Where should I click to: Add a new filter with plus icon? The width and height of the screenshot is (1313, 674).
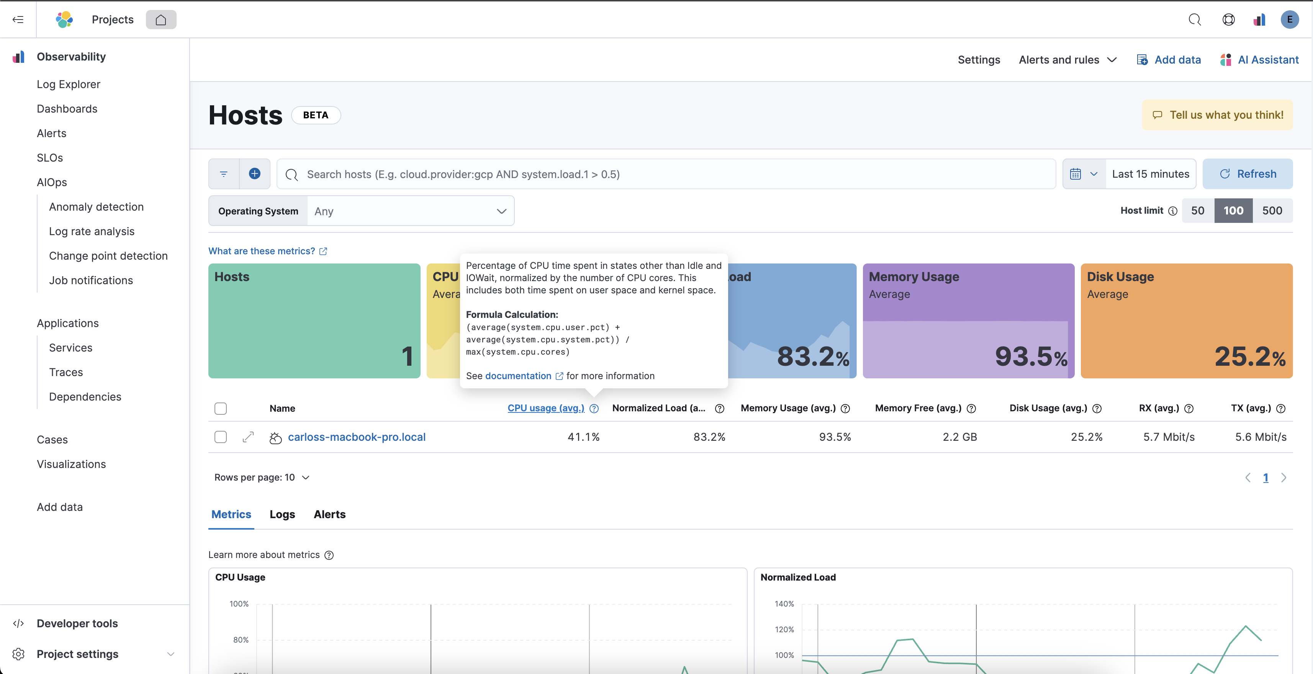pos(255,174)
